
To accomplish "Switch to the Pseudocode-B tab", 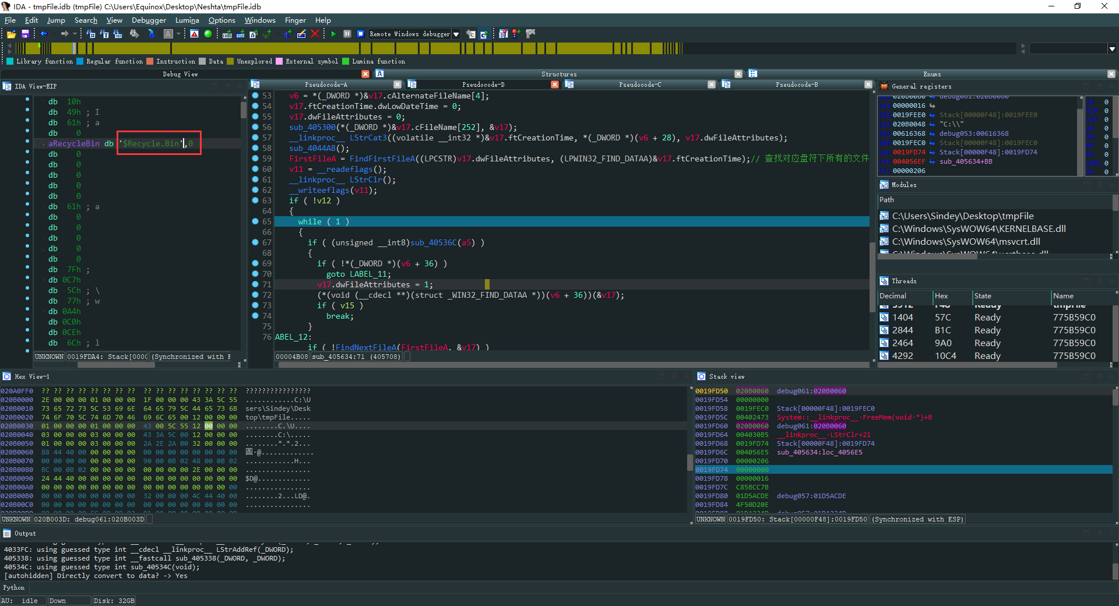I will coord(796,84).
